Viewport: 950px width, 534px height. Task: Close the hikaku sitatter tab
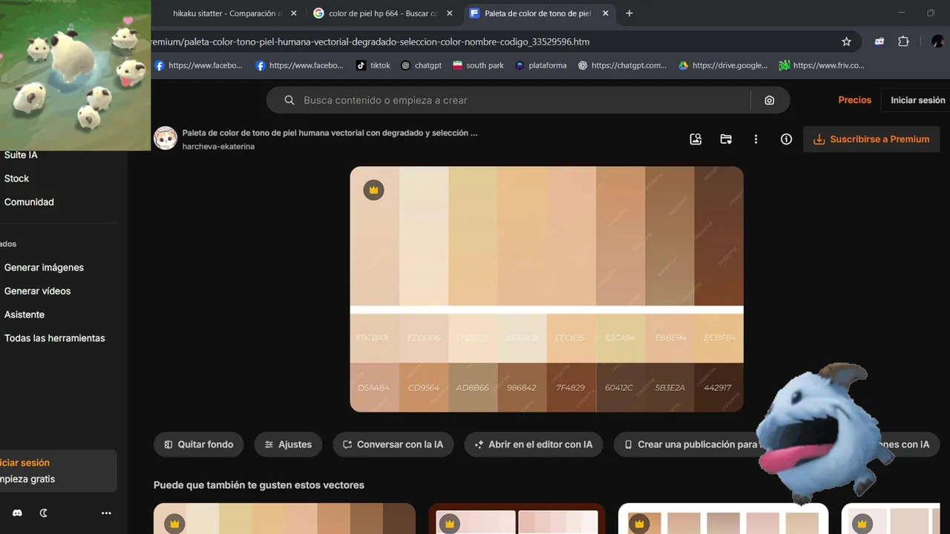pyautogui.click(x=293, y=13)
